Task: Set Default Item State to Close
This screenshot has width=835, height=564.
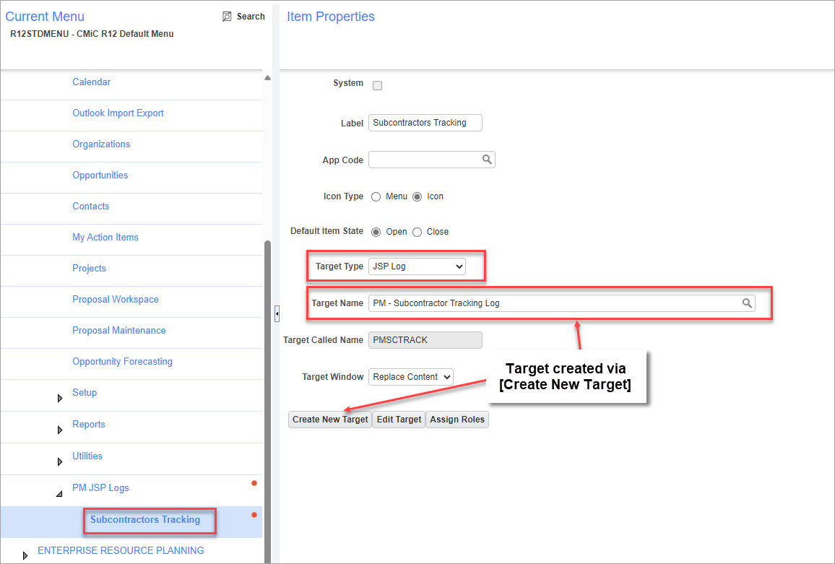Action: [x=417, y=231]
